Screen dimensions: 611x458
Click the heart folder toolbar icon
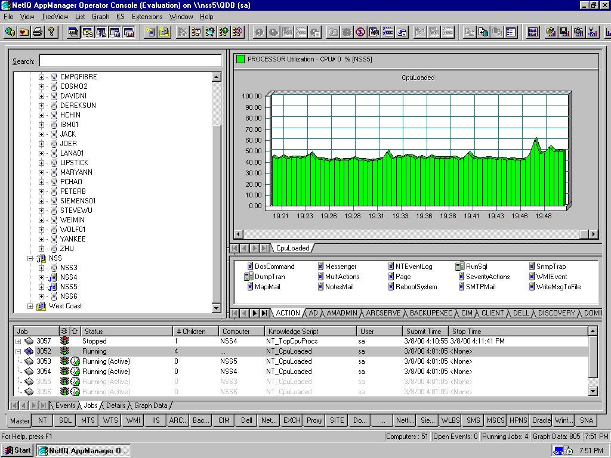(x=24, y=32)
